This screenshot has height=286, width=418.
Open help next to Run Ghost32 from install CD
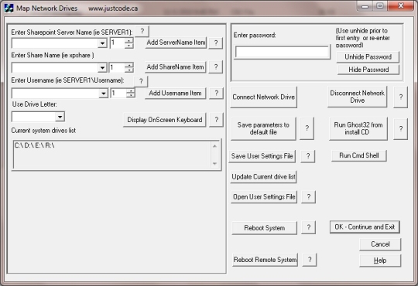(400, 128)
